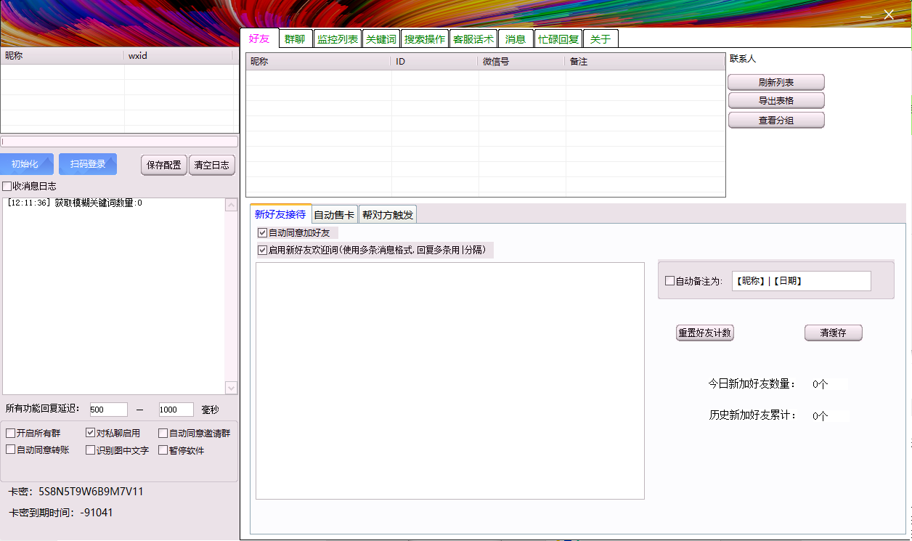Enable the 自动备注为 checkbox
This screenshot has width=912, height=541.
(670, 281)
